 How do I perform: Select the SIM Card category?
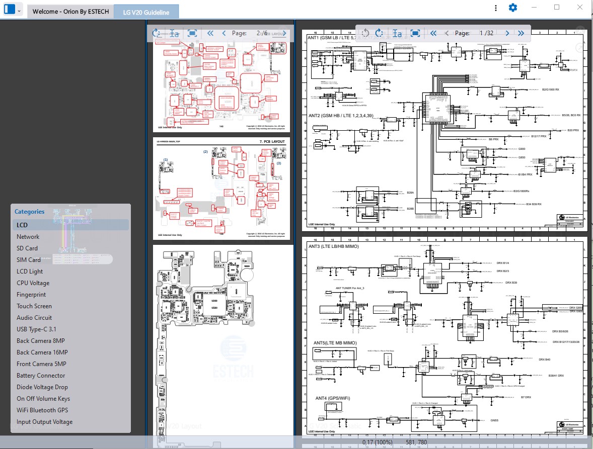click(70, 260)
